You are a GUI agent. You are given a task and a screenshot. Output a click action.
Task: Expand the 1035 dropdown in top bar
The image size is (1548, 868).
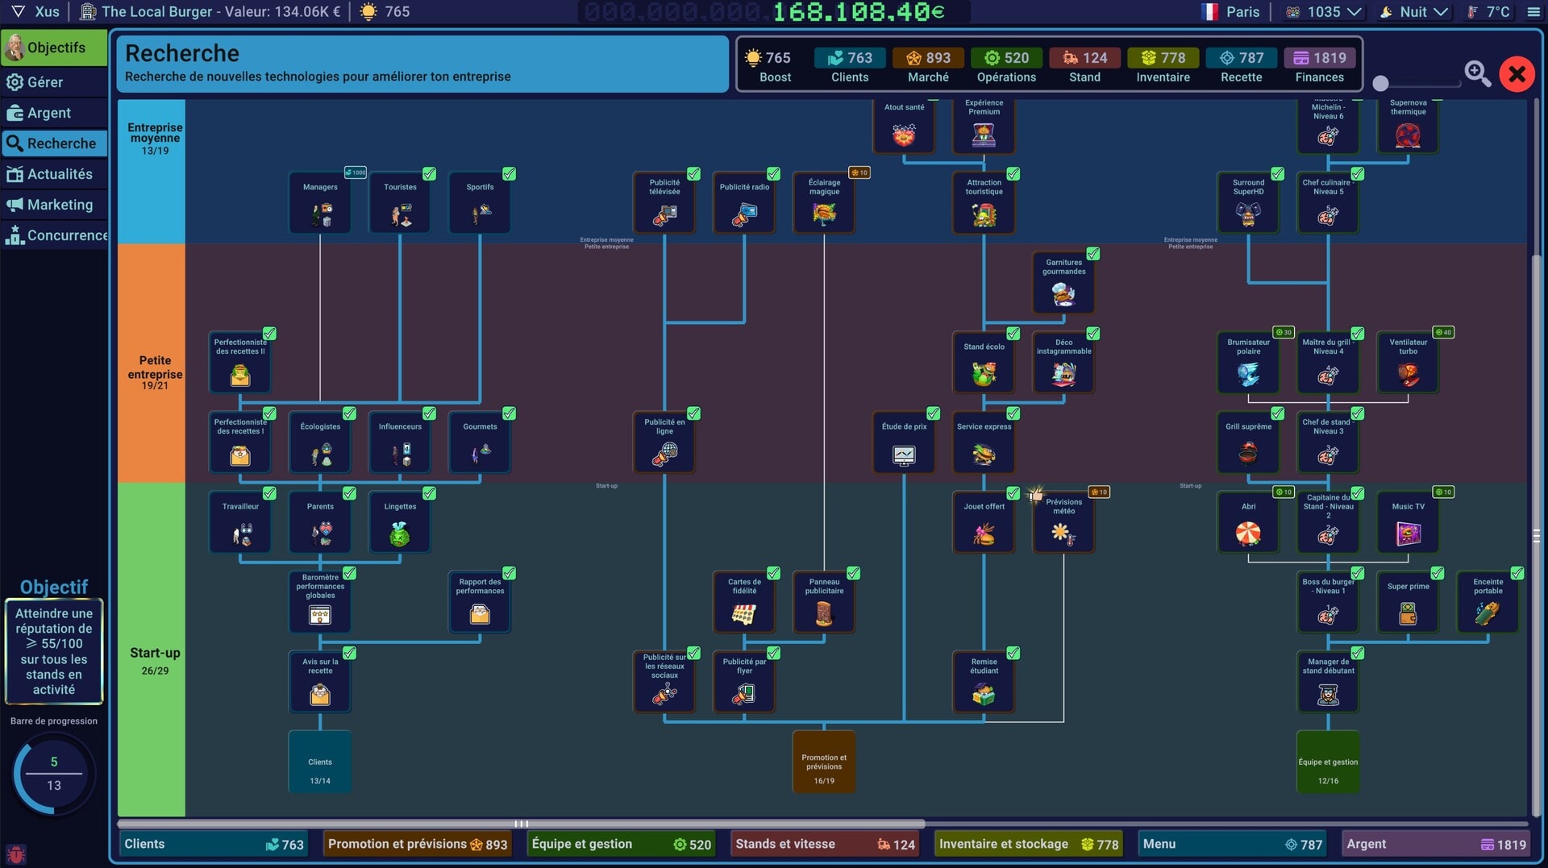1354,12
